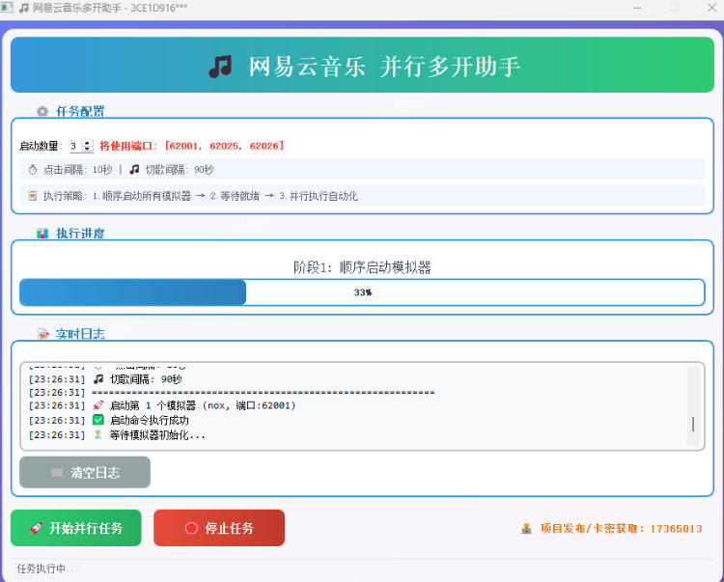Click the 实时日志 section title
This screenshot has width=724, height=582.
[x=80, y=334]
